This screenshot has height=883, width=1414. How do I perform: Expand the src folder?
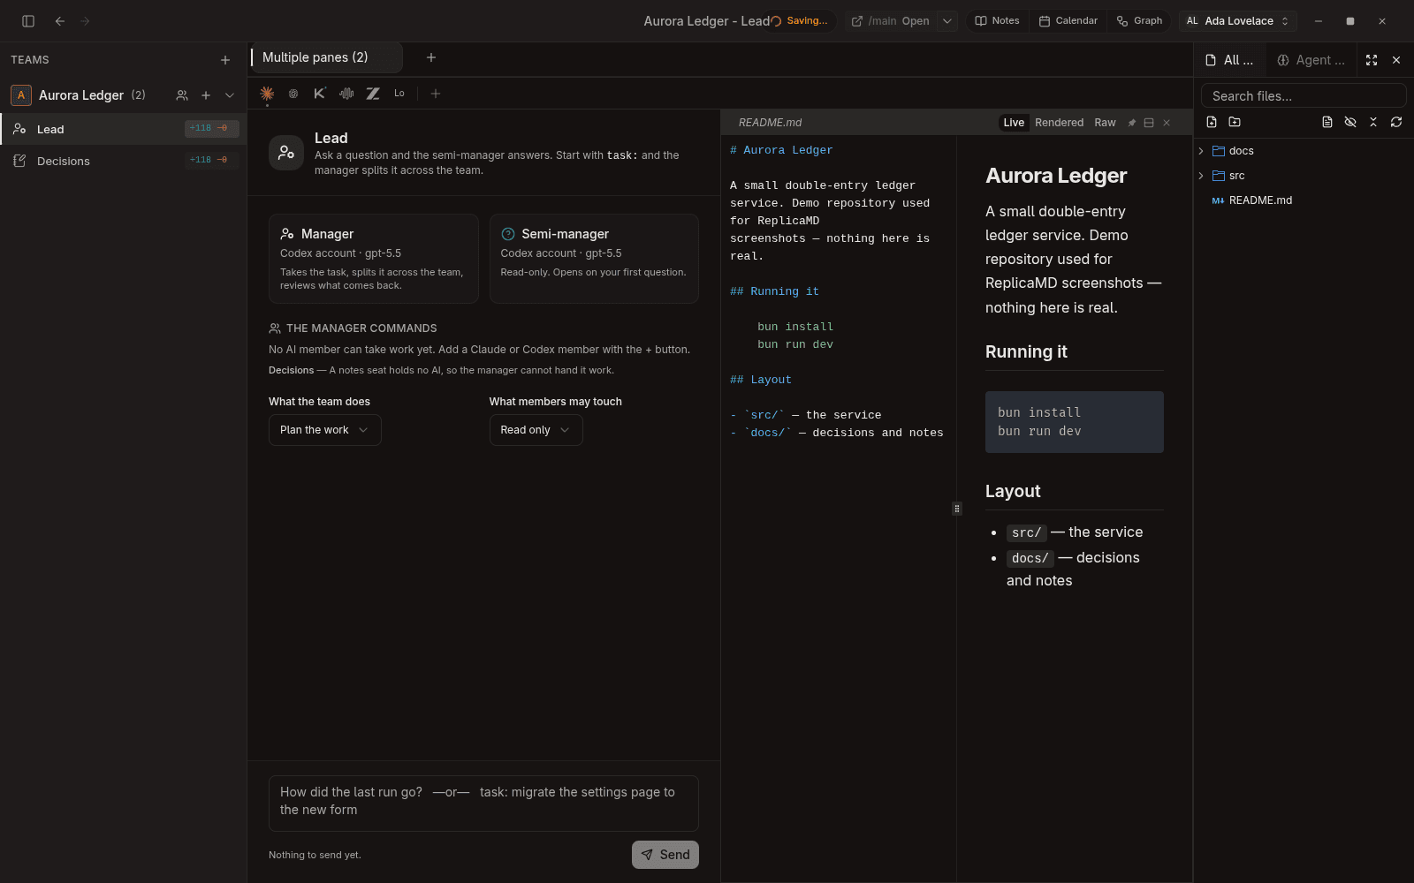(x=1304, y=176)
